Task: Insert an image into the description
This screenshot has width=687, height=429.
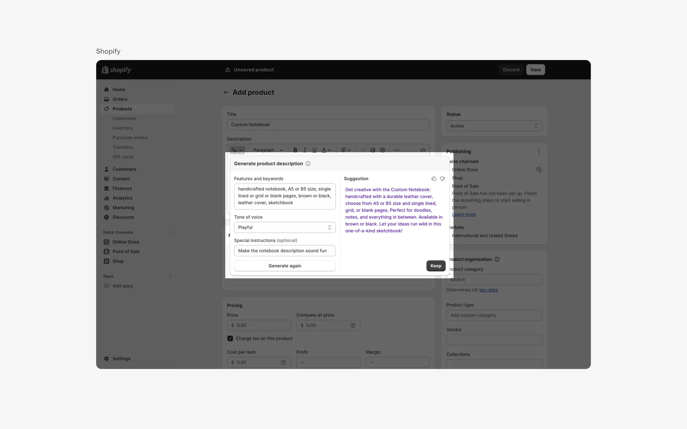Action: (373, 150)
